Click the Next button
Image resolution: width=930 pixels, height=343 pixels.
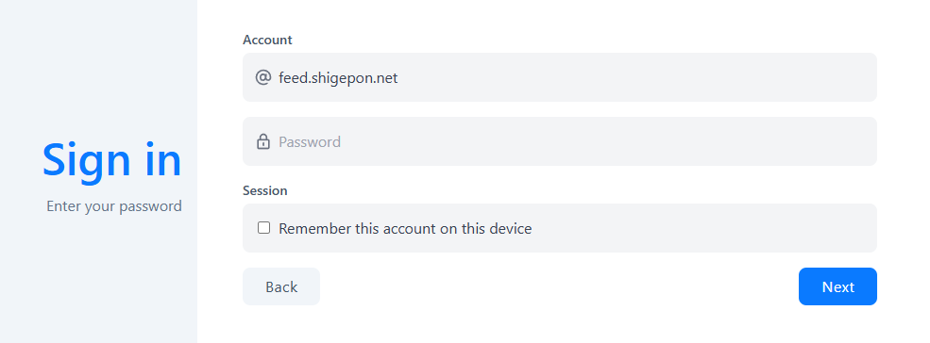pos(837,286)
